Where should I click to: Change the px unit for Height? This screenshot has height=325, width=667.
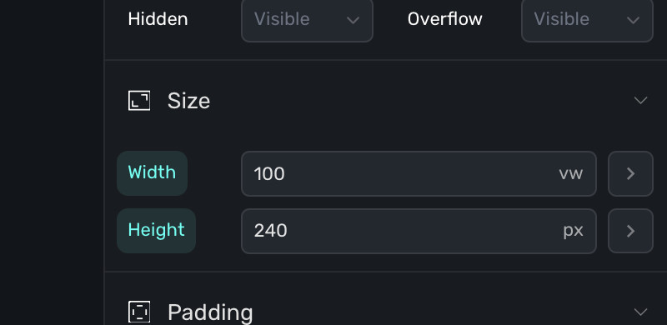(x=573, y=231)
